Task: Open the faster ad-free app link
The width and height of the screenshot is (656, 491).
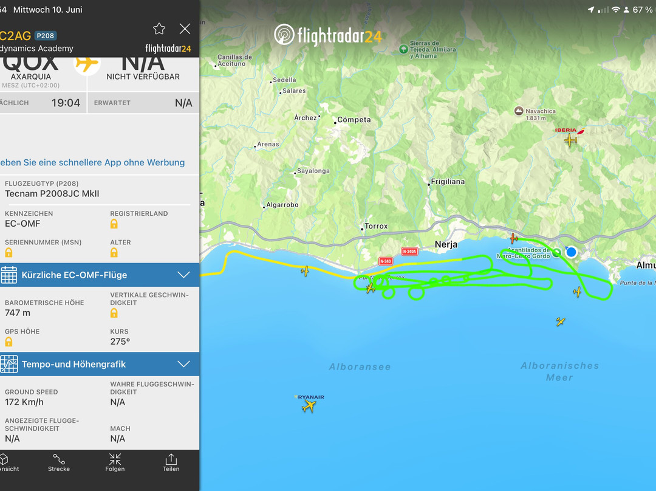Action: pyautogui.click(x=92, y=162)
